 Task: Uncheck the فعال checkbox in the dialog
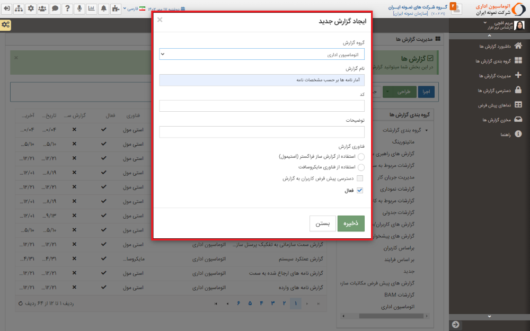point(359,190)
